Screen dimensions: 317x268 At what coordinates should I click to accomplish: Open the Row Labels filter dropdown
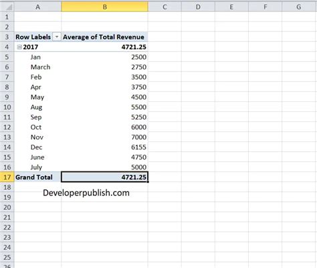(57, 37)
